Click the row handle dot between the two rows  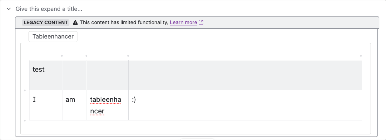pyautogui.click(x=25, y=91)
